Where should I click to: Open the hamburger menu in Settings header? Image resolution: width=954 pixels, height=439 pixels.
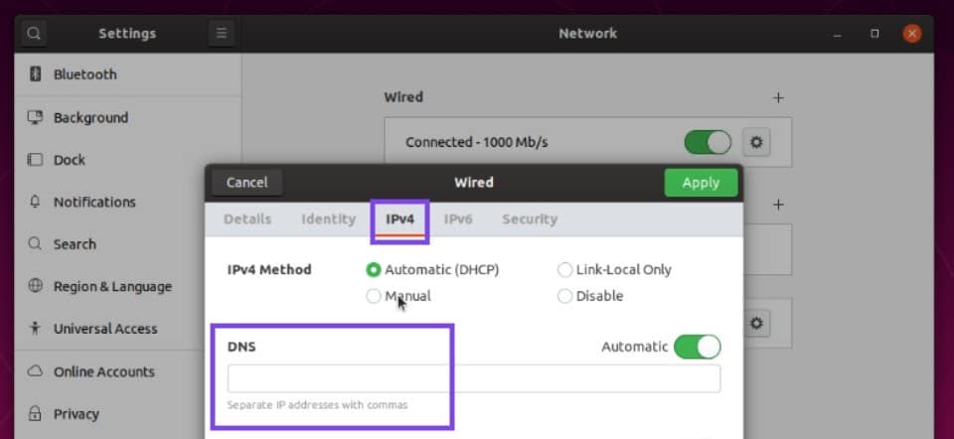[221, 33]
